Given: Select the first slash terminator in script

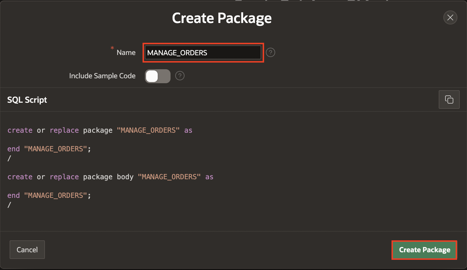Looking at the screenshot, I should pos(9,158).
